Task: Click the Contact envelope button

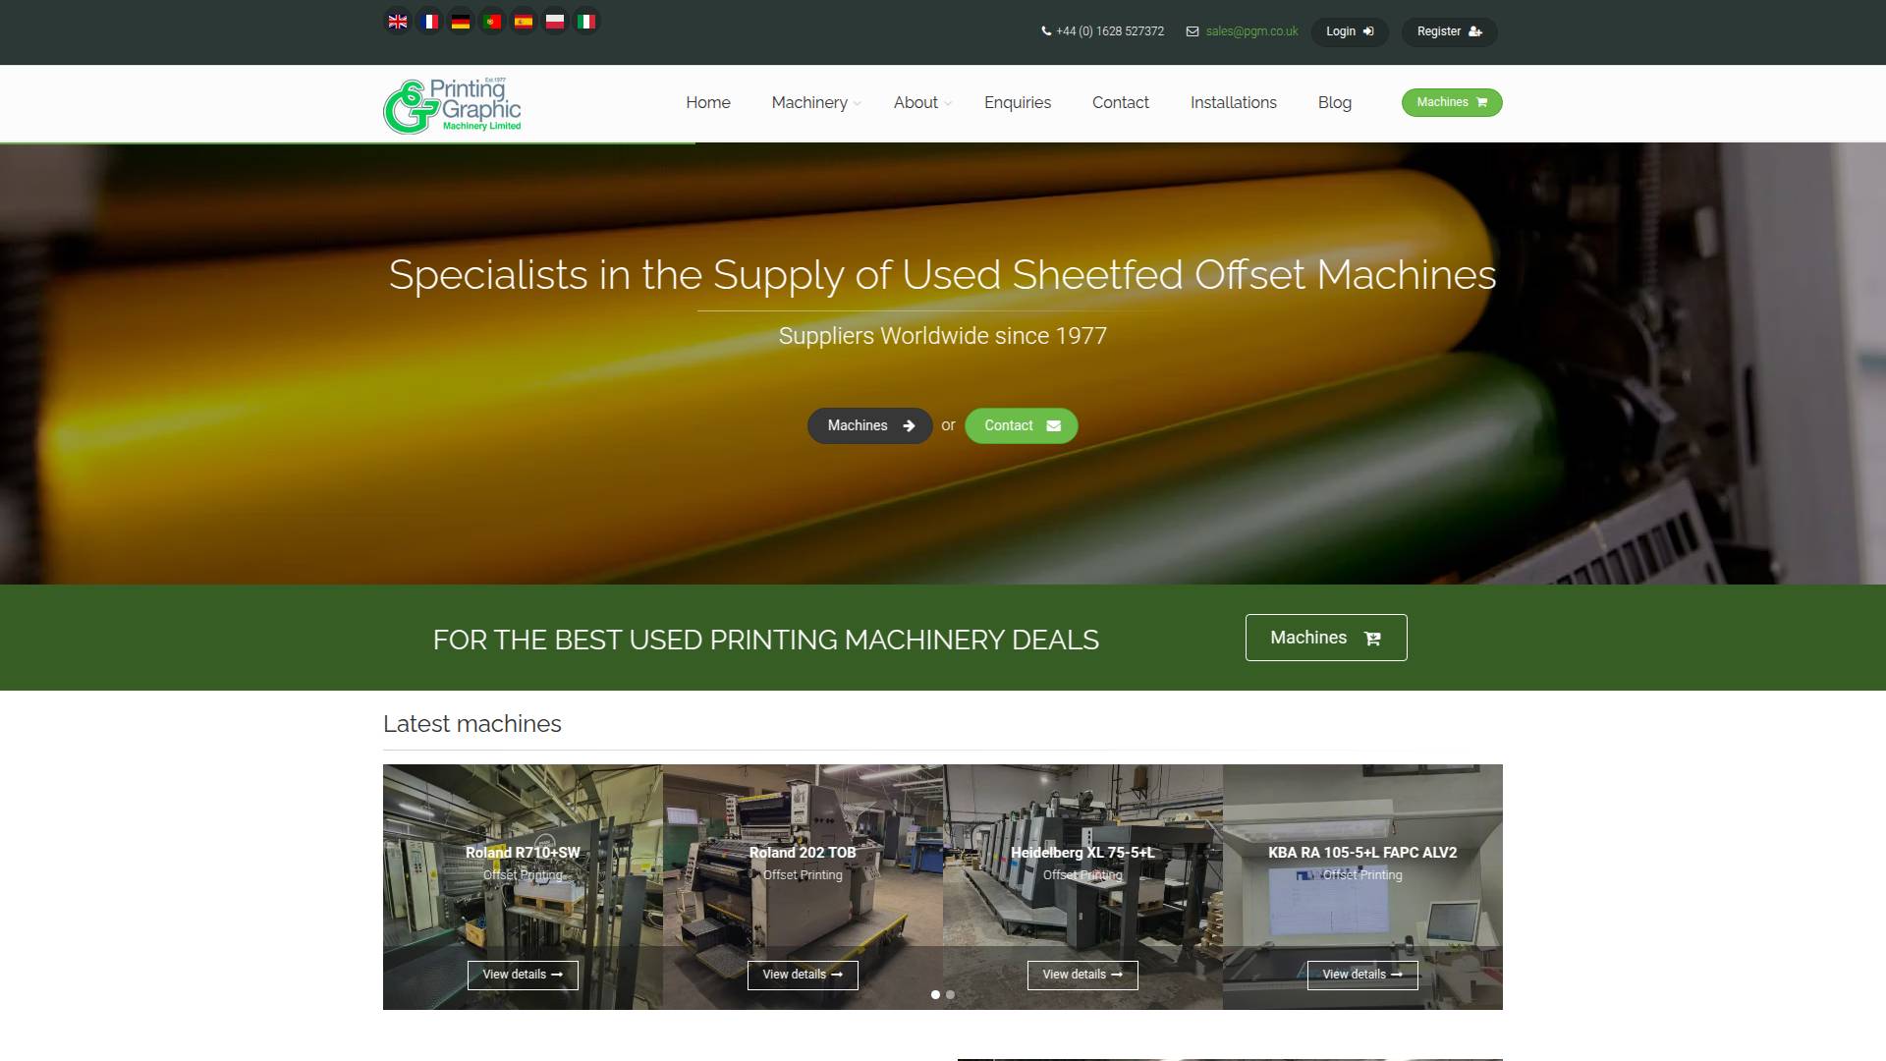Action: [1021, 425]
